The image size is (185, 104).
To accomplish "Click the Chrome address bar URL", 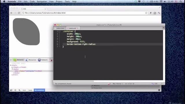I will click(45, 13).
